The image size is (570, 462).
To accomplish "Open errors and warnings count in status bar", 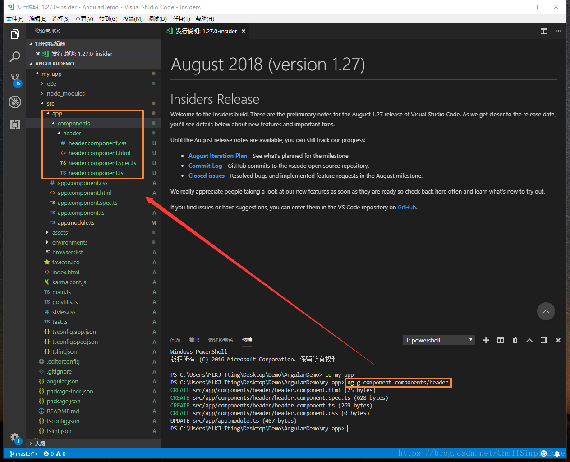I will click(55, 454).
